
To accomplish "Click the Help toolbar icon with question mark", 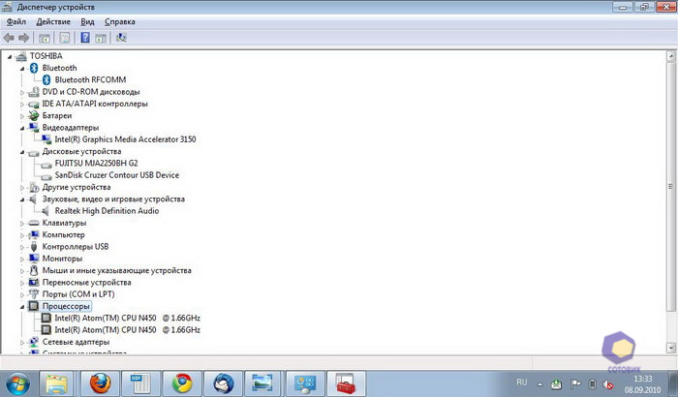I will [86, 38].
